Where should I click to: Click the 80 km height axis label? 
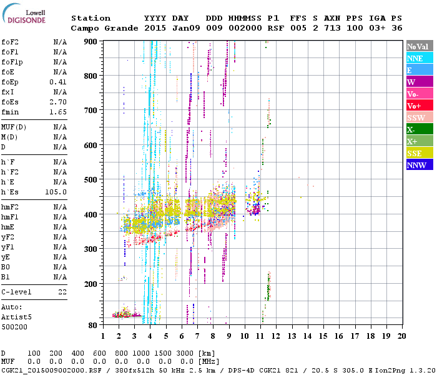93,325
